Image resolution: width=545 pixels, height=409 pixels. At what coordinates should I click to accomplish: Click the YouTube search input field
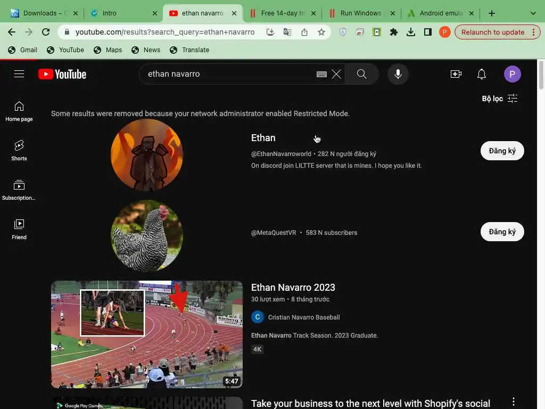[x=229, y=73]
